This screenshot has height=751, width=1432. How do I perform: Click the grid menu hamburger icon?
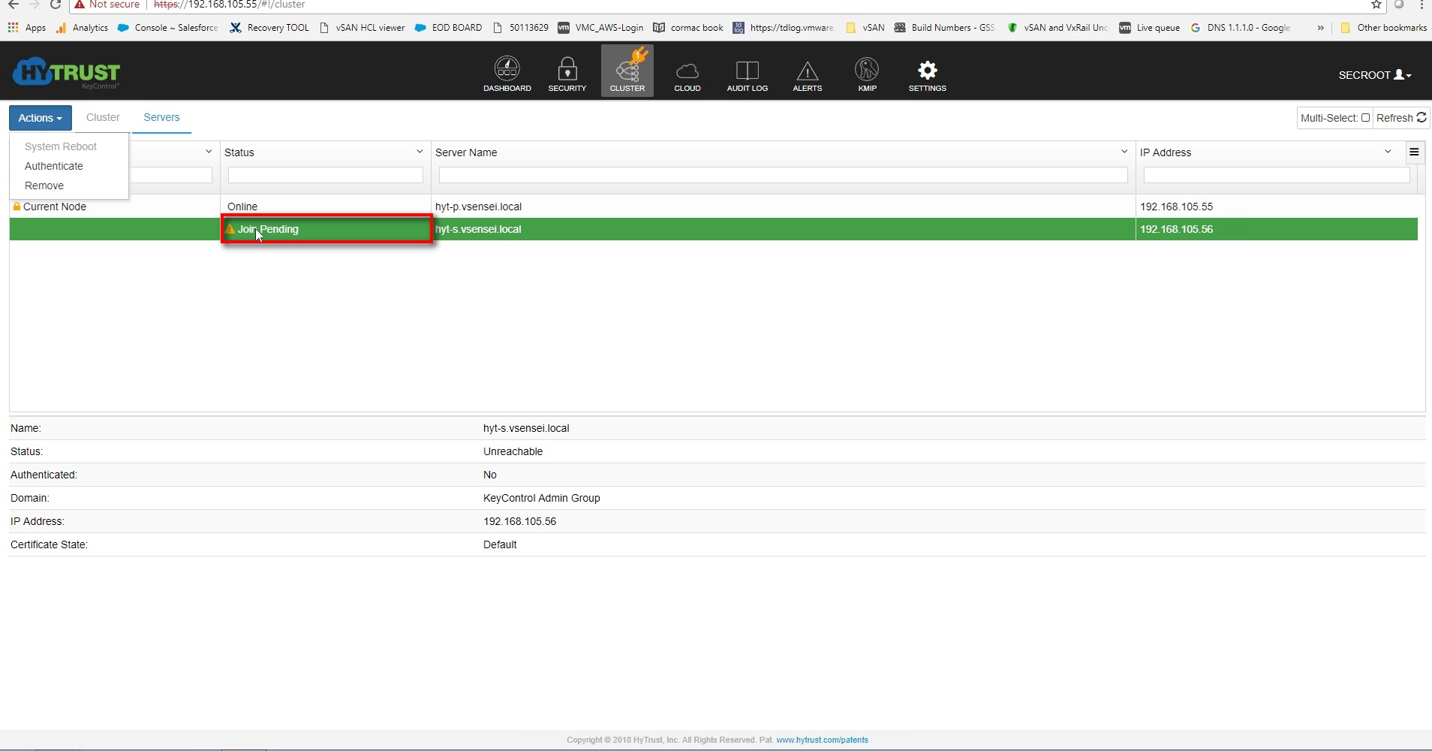pyautogui.click(x=1414, y=152)
